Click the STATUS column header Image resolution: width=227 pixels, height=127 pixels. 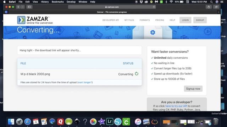tap(128, 64)
